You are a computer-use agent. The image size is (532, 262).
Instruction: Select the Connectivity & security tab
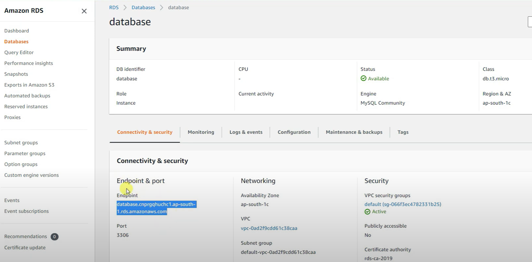[145, 132]
